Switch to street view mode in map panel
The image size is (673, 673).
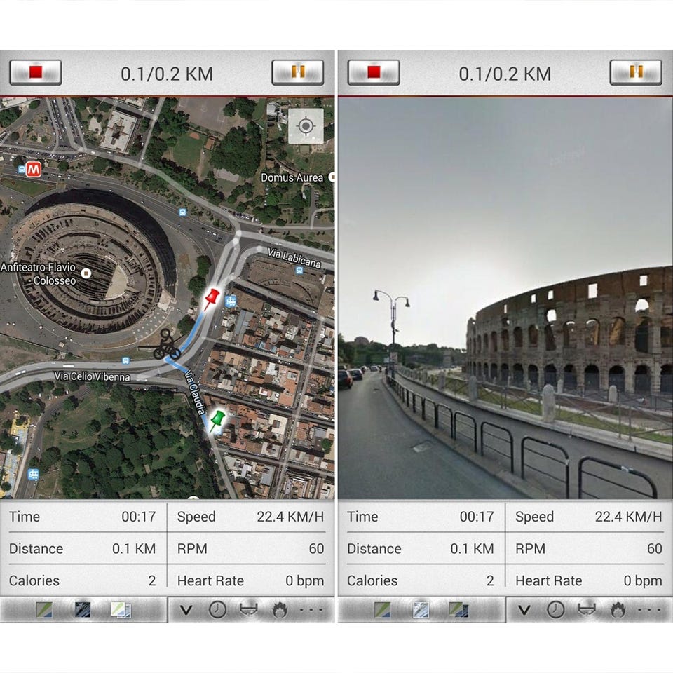[x=83, y=609]
